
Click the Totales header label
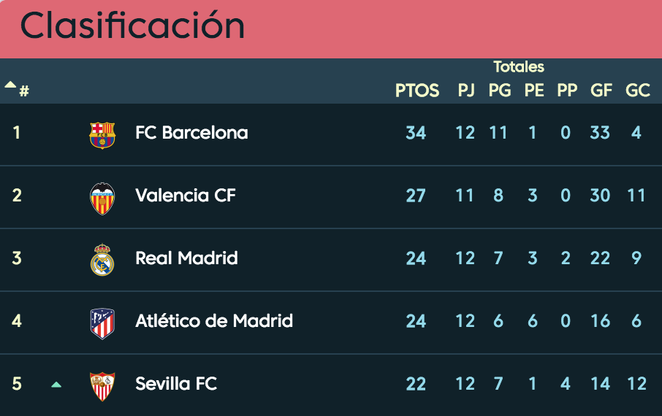(519, 66)
